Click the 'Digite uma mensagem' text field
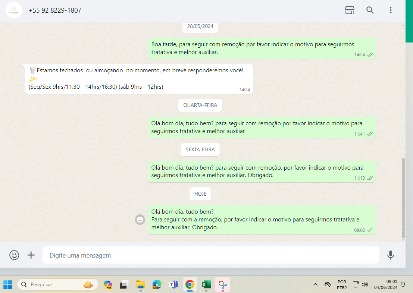413x293 pixels. 211,255
